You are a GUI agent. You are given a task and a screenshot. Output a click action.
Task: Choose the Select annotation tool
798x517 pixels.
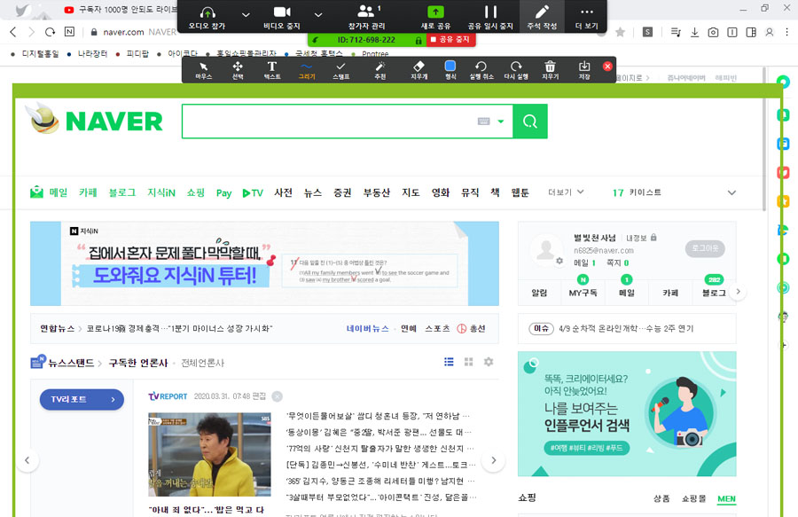click(238, 70)
